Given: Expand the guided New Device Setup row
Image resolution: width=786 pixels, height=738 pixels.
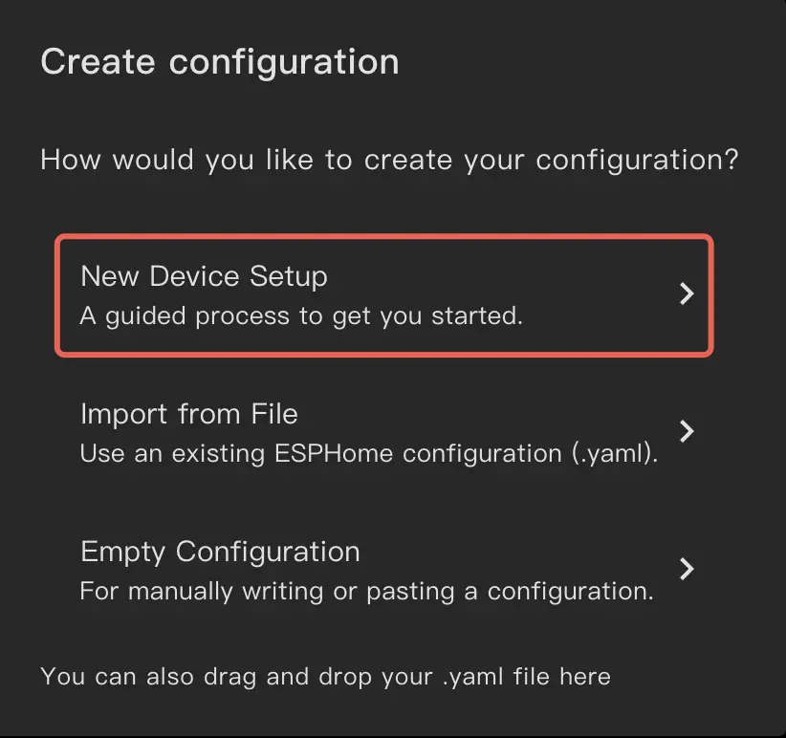Looking at the screenshot, I should pyautogui.click(x=686, y=293).
